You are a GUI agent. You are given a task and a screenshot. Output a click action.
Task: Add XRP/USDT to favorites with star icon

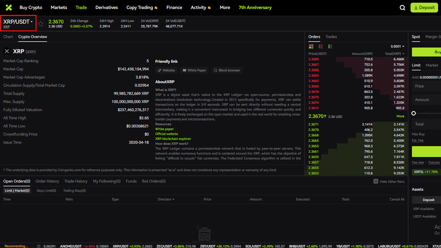click(41, 24)
